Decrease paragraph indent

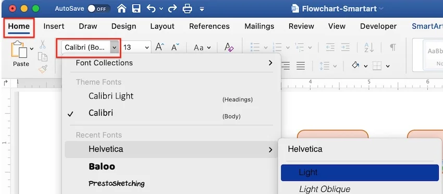click(330, 47)
